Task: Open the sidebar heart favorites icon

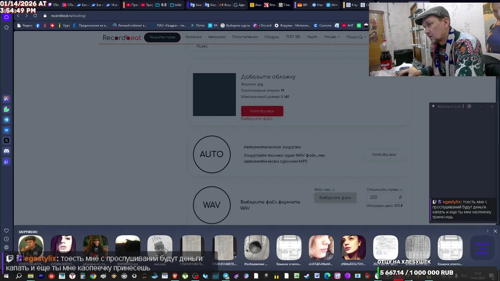Action: click(x=6, y=231)
